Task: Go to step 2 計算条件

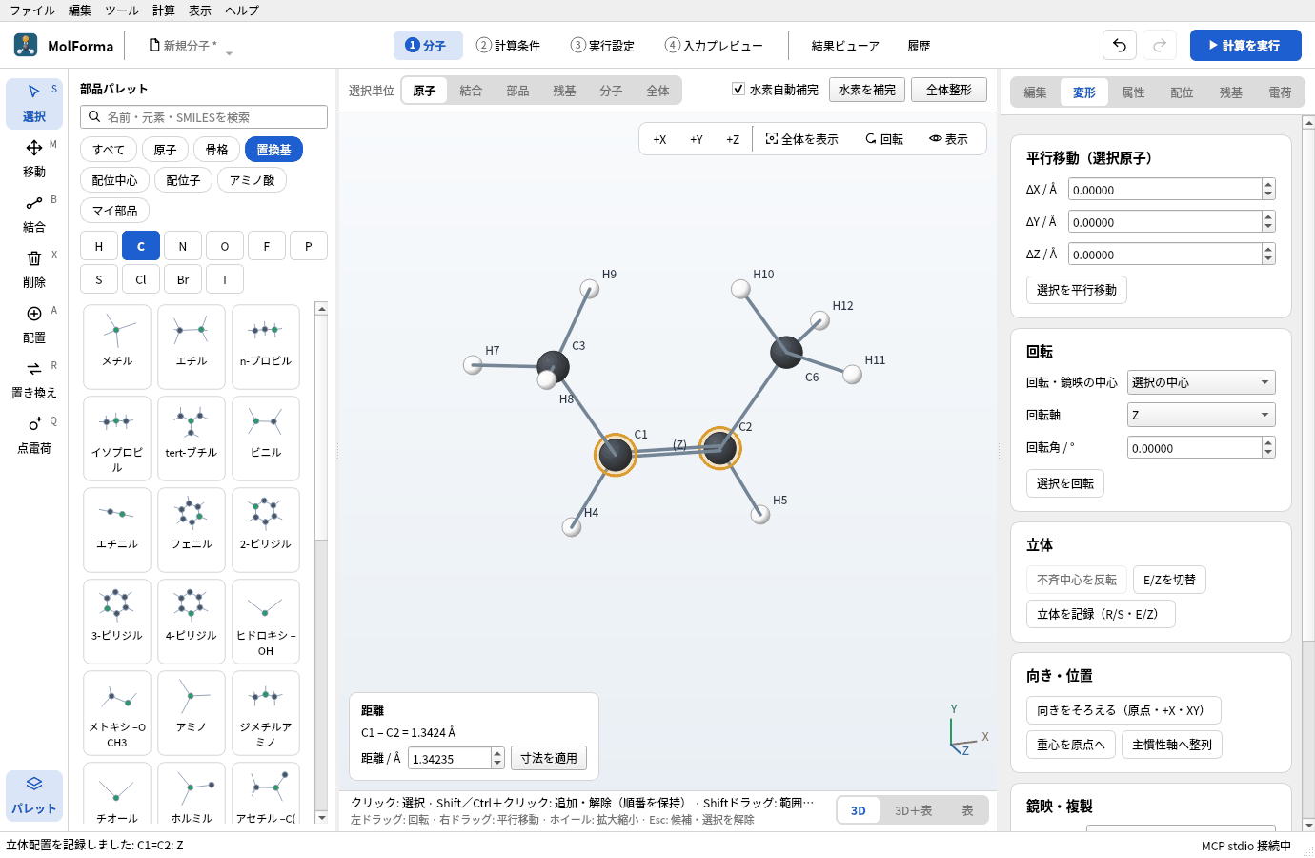Action: 509,45
